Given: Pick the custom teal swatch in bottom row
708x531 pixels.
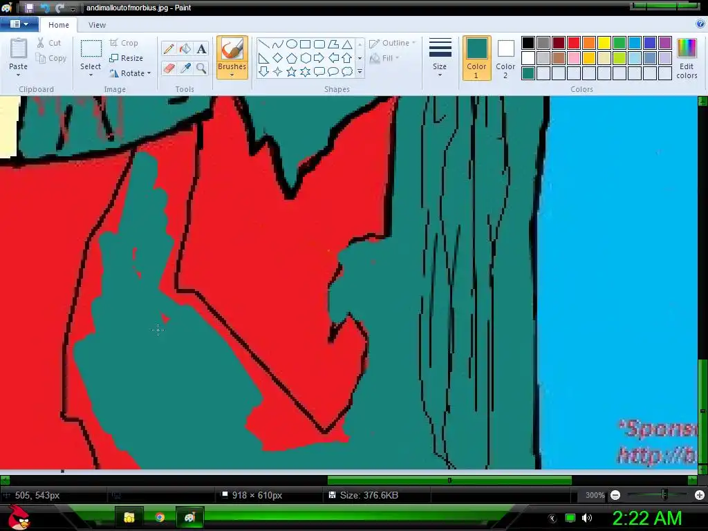Looking at the screenshot, I should click(528, 73).
